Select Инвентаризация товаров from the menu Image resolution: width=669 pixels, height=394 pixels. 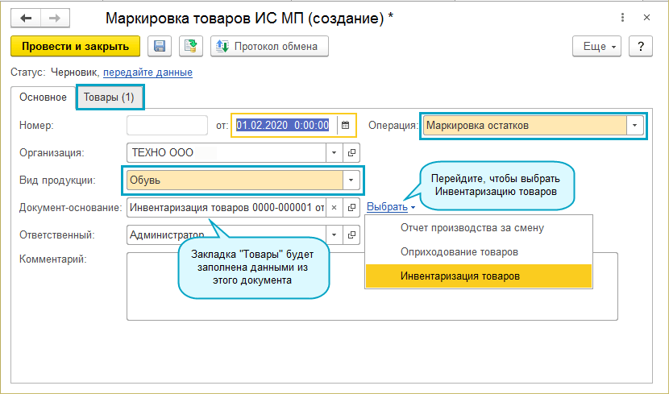coord(460,276)
